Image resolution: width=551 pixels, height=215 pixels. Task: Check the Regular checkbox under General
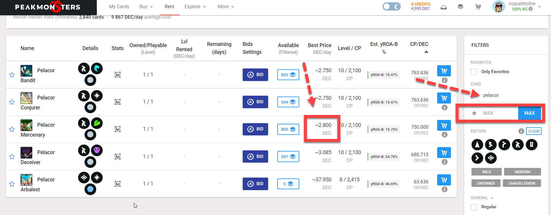(x=474, y=207)
